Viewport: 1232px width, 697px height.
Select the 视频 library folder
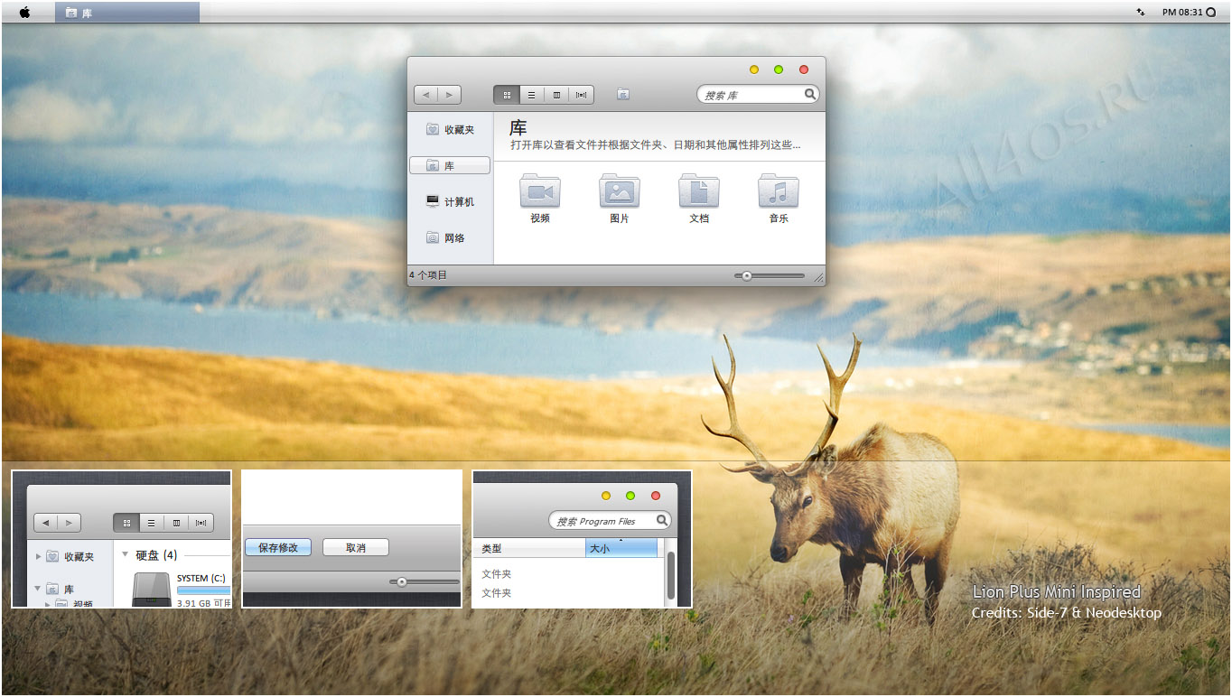540,198
